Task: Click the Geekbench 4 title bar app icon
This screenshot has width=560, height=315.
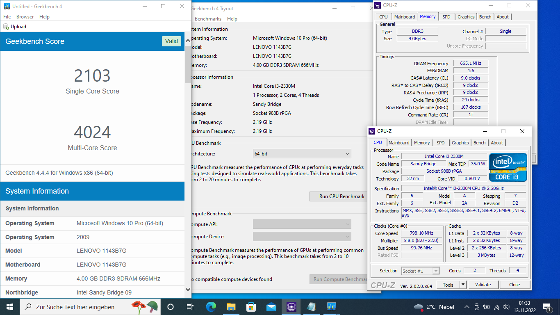Action: click(x=7, y=7)
